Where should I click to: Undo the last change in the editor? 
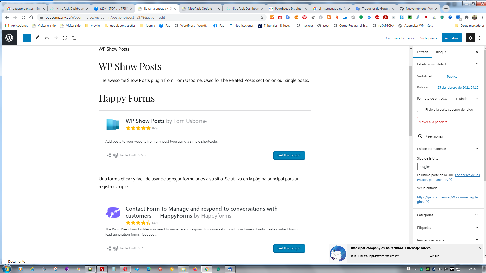pyautogui.click(x=47, y=38)
